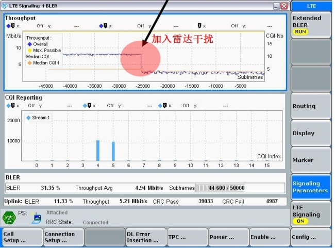335x248 pixels.
Task: Click LTE Signaling window title icon
Action: [4, 6]
